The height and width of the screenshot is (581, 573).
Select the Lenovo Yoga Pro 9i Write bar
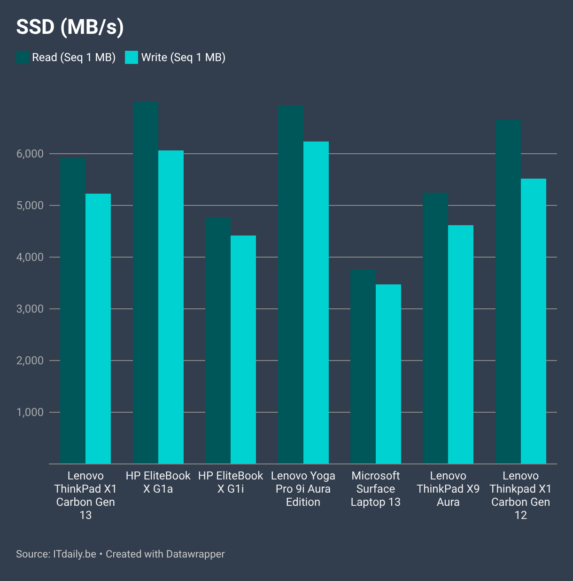pyautogui.click(x=316, y=303)
